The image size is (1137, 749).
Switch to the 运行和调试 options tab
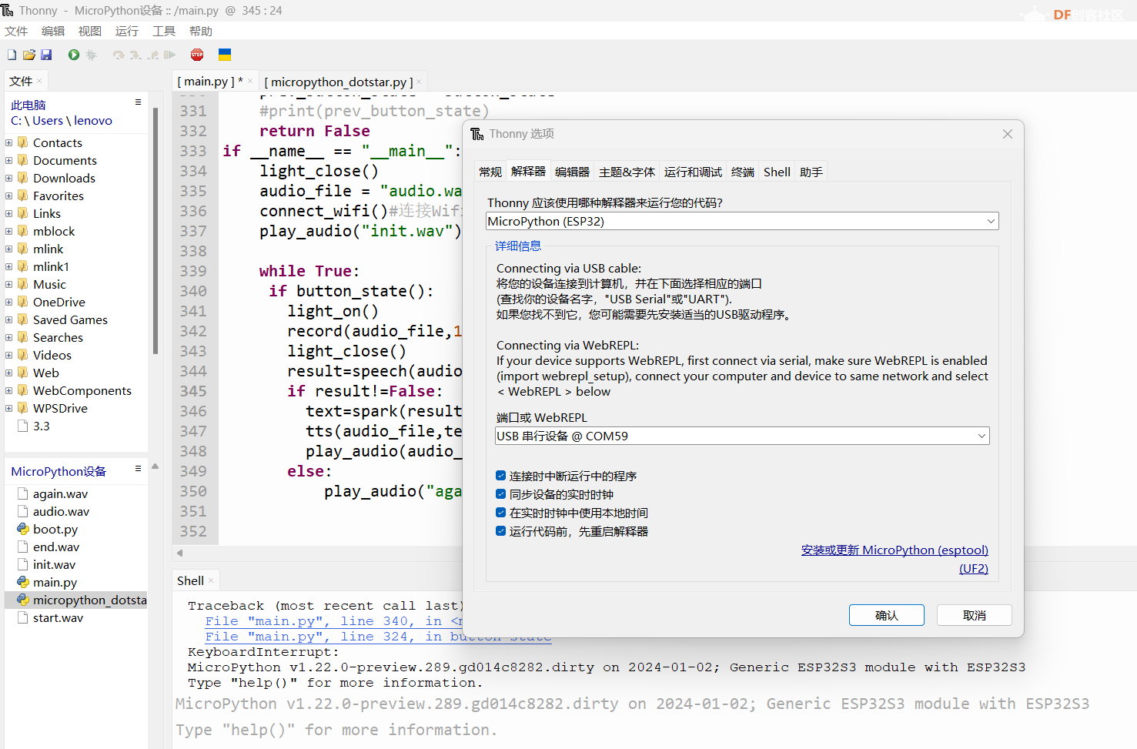(694, 172)
